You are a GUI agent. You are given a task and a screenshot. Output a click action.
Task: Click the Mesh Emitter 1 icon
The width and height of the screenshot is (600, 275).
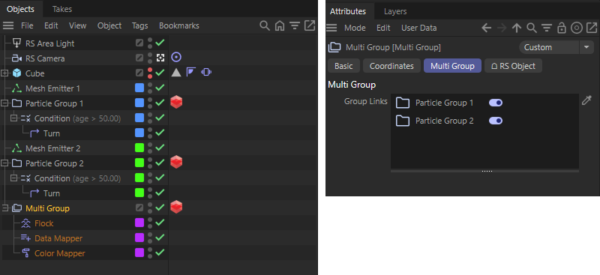(x=16, y=88)
